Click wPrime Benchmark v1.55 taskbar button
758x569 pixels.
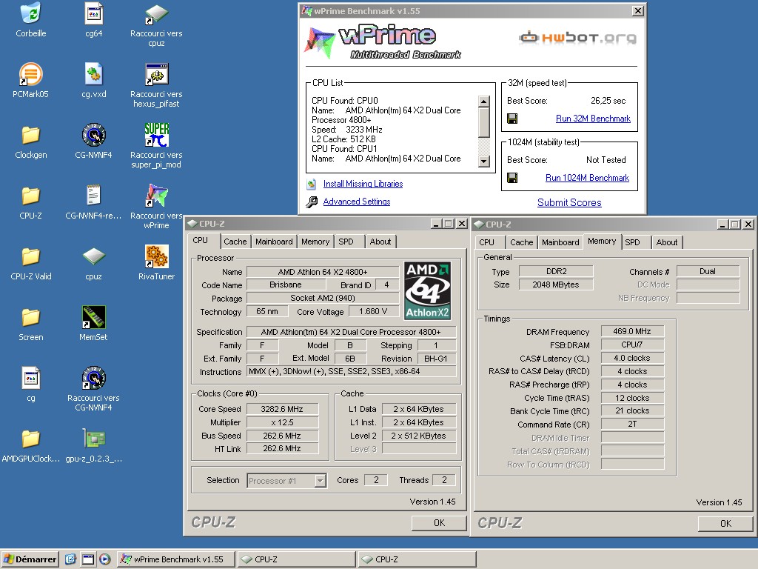click(175, 559)
